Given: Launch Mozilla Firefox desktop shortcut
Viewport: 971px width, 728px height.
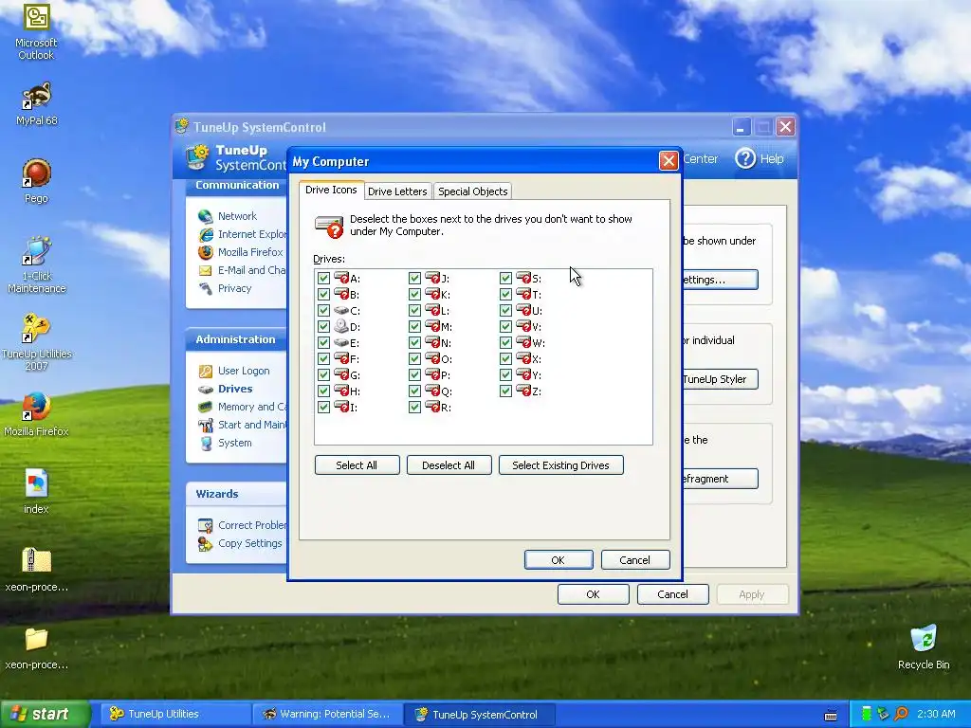Looking at the screenshot, I should 36,415.
